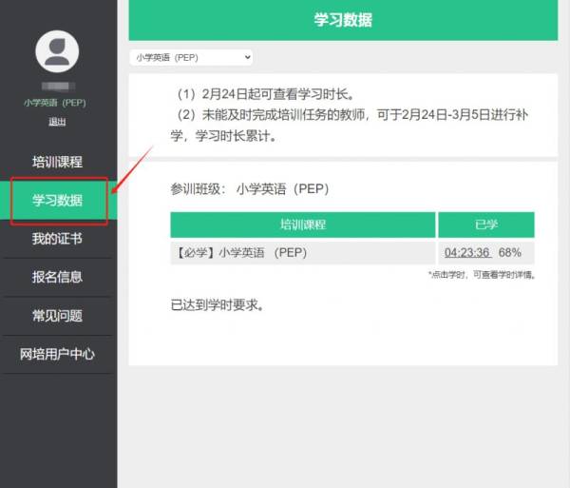The image size is (570, 488).
Task: Click the 已学 column header
Action: [x=486, y=224]
